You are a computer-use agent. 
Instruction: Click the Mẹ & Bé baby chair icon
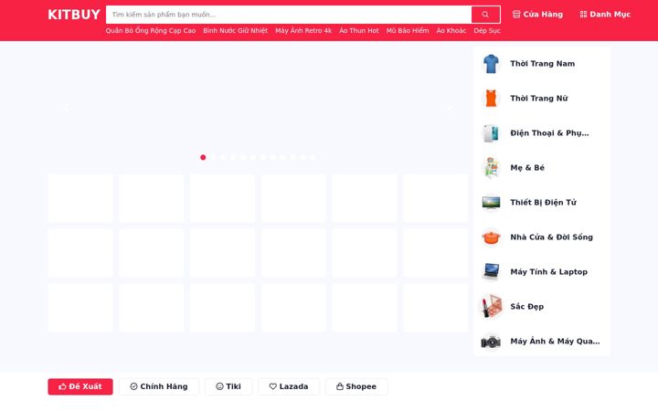pos(491,168)
